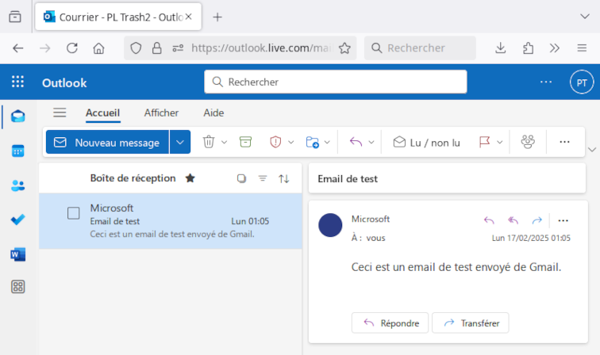
Task: Reload the current page
Action: coord(72,48)
